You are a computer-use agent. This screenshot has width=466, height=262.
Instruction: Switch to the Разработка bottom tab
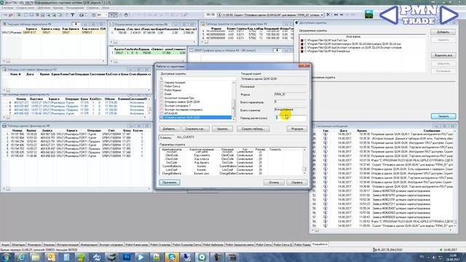pos(320,245)
